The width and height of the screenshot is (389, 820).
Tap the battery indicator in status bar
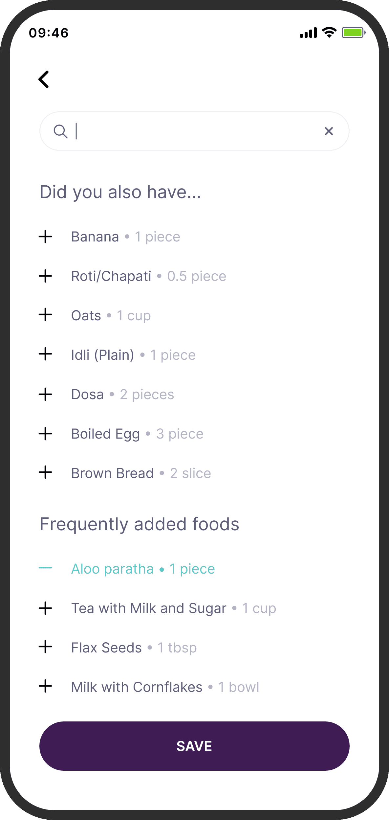pyautogui.click(x=353, y=33)
